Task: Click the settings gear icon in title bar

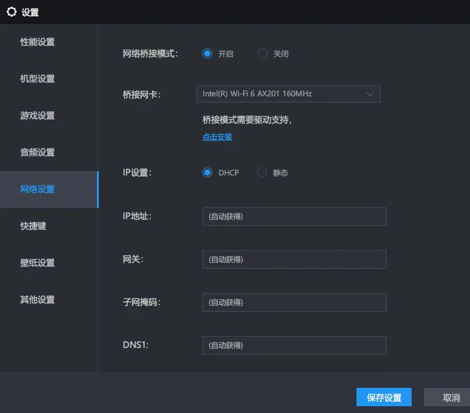Action: coord(11,12)
